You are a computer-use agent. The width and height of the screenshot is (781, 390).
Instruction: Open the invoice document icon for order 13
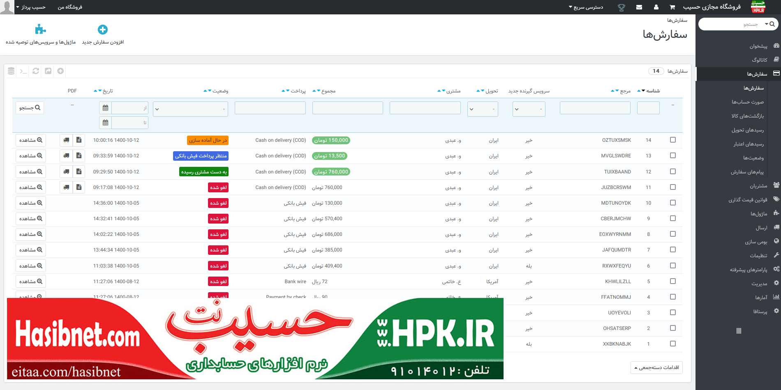click(79, 156)
